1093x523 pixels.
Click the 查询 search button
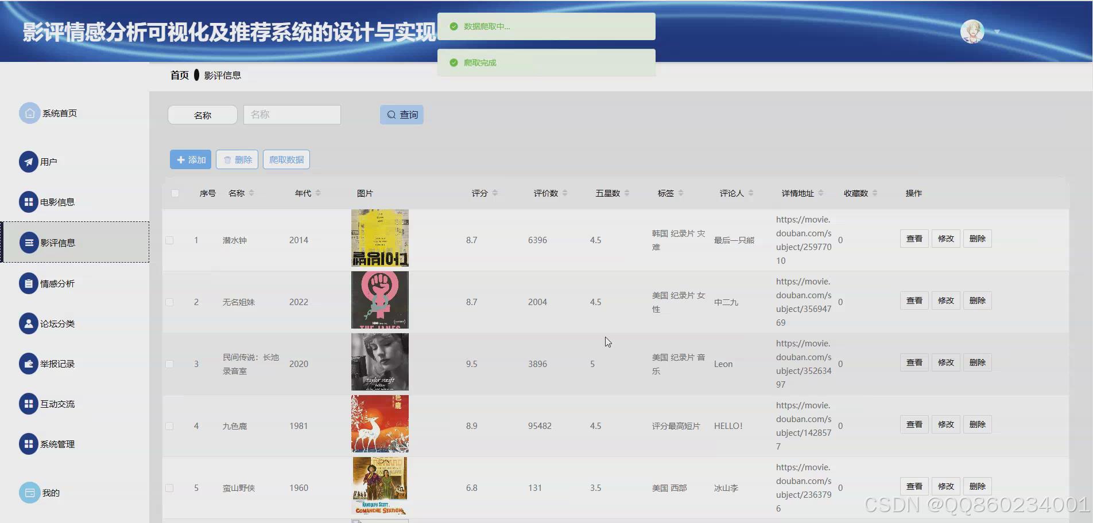(402, 115)
